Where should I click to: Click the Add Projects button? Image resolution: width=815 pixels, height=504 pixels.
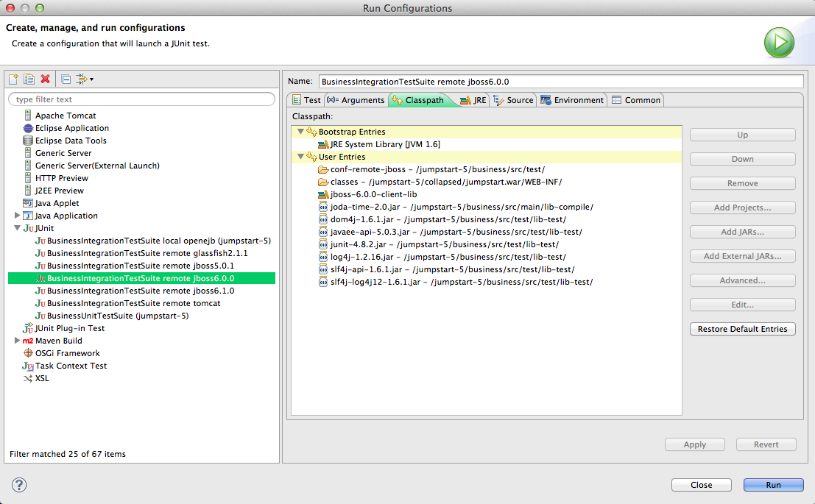(742, 207)
